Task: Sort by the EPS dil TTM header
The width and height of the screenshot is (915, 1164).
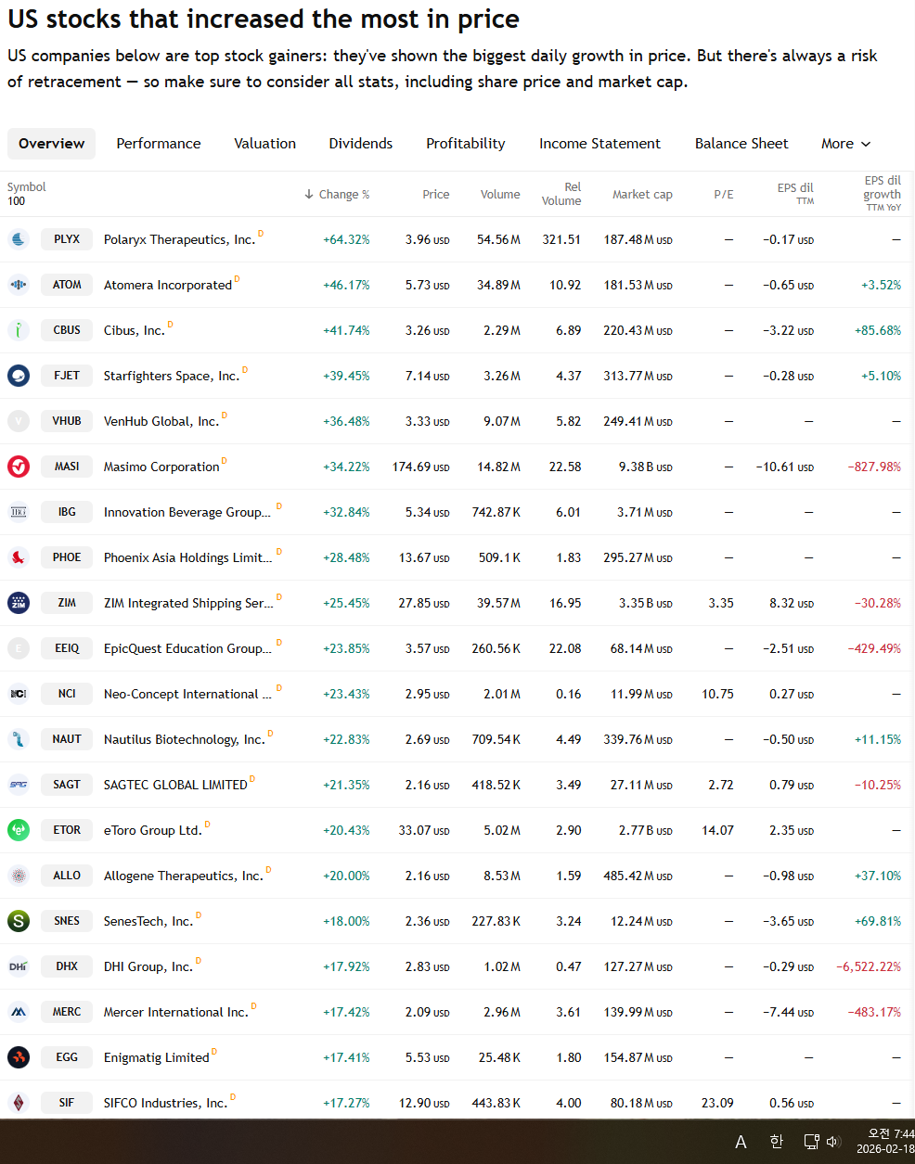Action: click(795, 194)
